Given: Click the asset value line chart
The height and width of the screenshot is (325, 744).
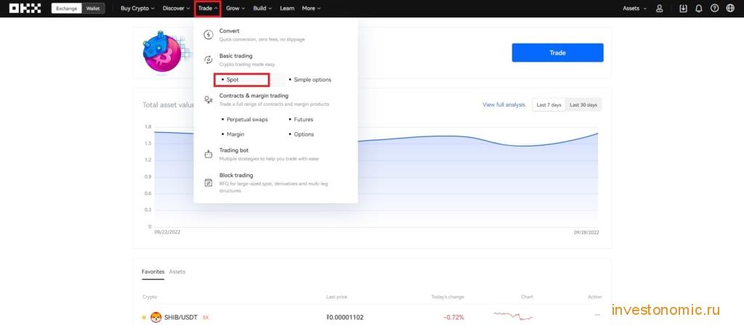Looking at the screenshot, I should [x=376, y=176].
